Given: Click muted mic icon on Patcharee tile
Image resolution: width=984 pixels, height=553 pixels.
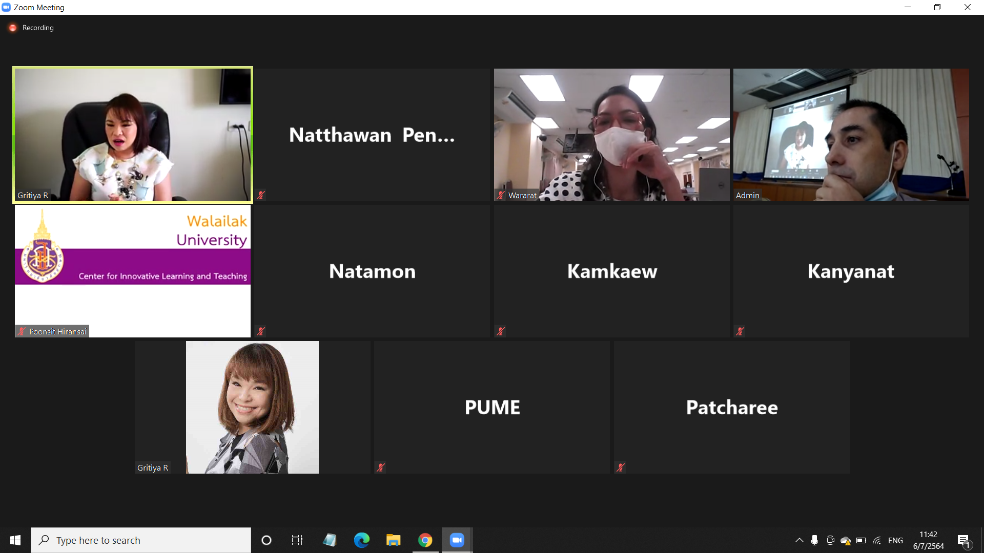Looking at the screenshot, I should tap(621, 467).
